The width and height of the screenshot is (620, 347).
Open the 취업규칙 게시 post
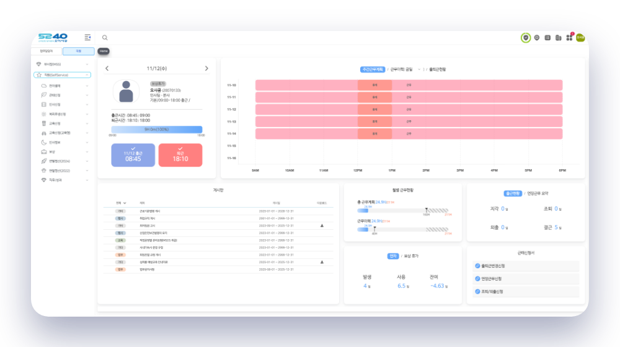pos(147,218)
